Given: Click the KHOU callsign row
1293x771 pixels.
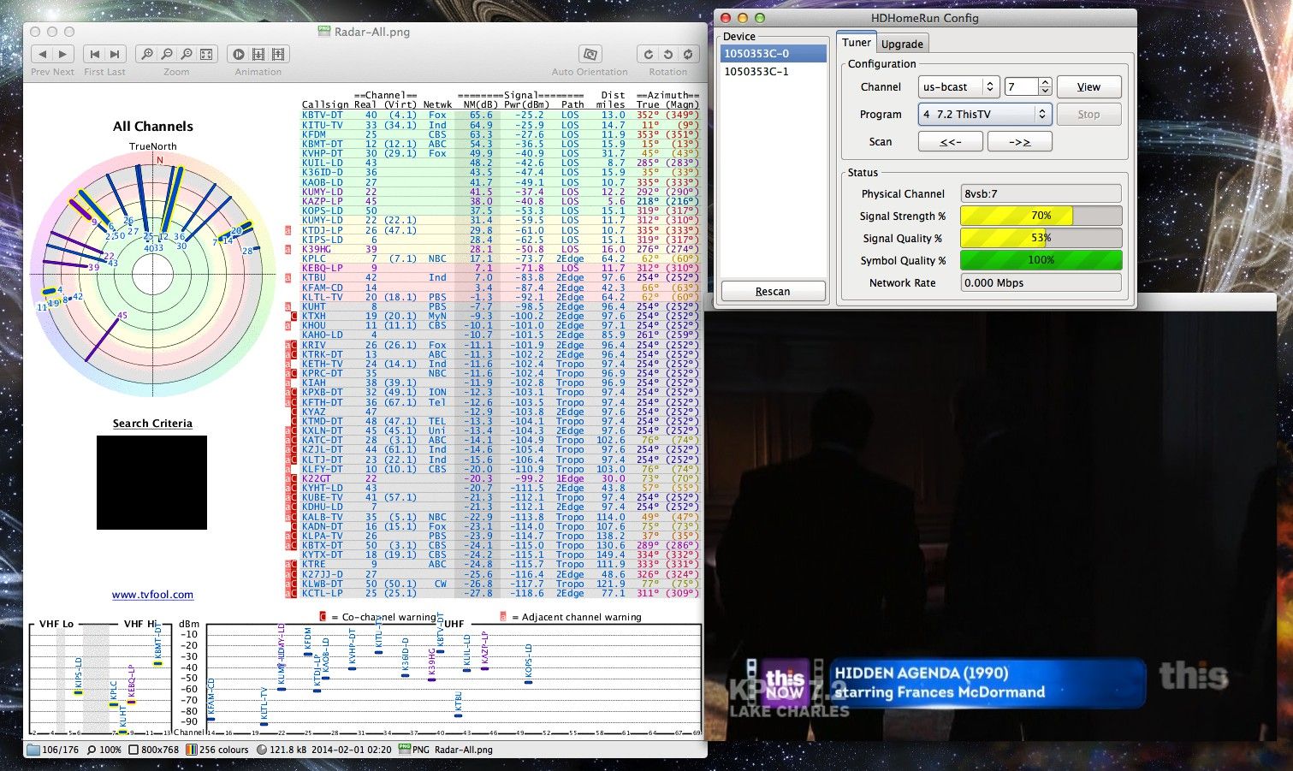Looking at the screenshot, I should (501, 326).
